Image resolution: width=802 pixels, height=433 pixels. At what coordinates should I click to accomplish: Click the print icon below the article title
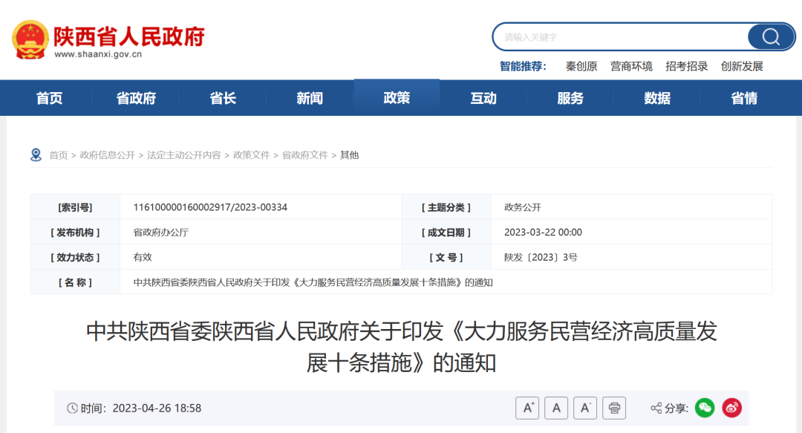point(613,408)
